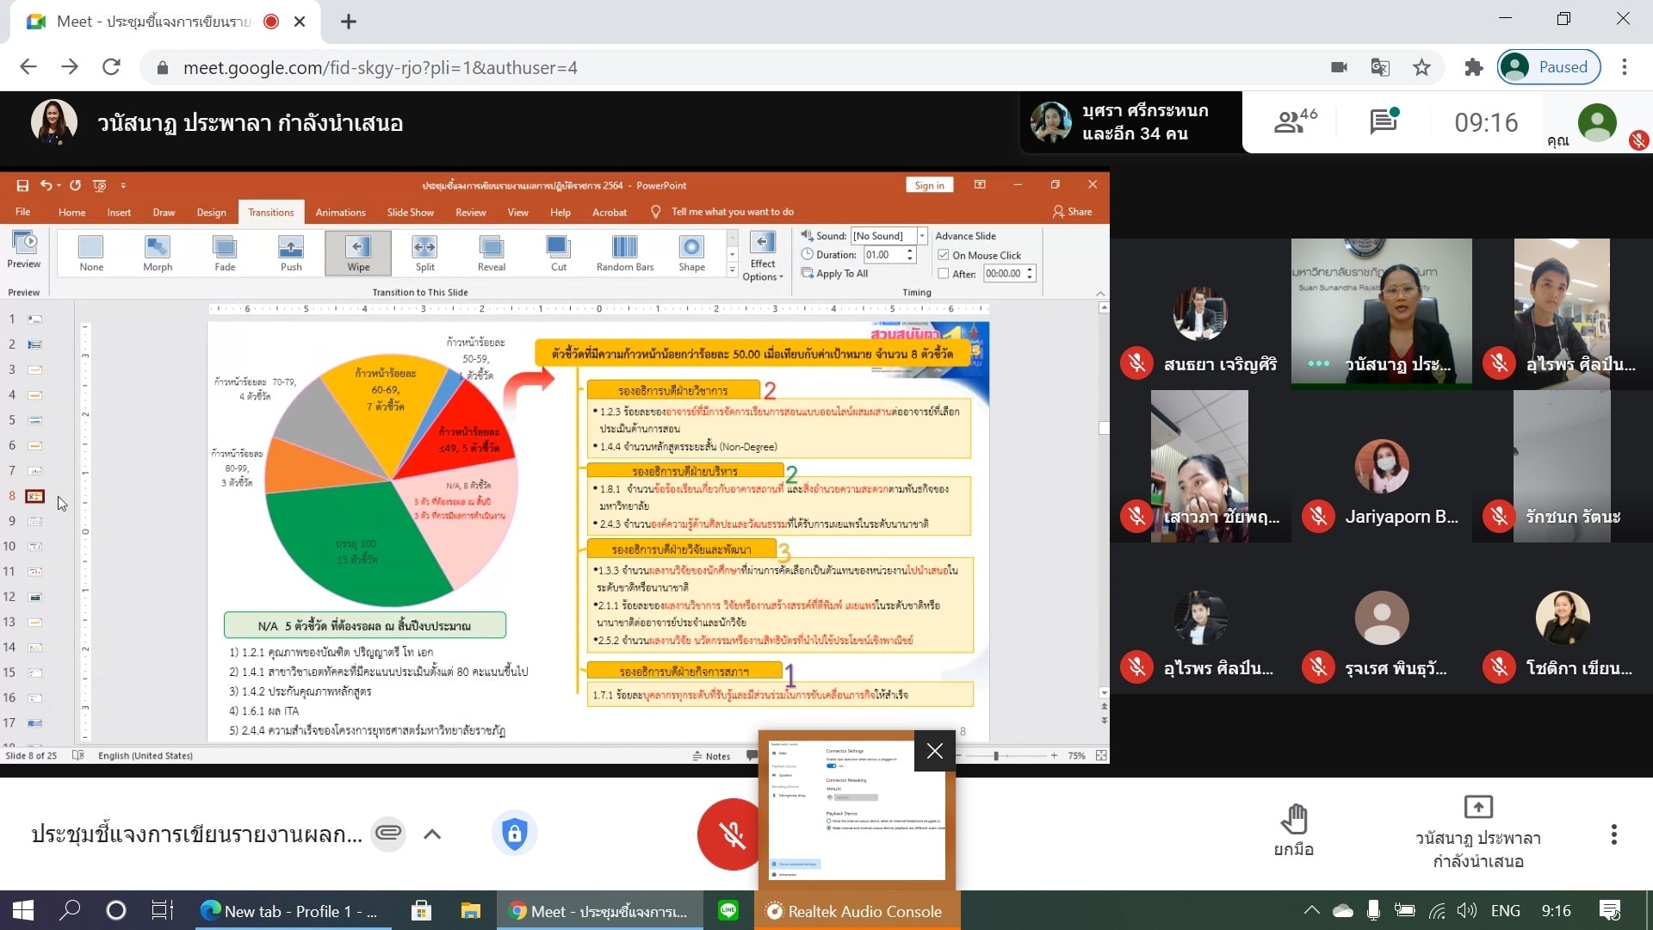The height and width of the screenshot is (930, 1653).
Task: Click the Preview transition button
Action: coord(23,250)
